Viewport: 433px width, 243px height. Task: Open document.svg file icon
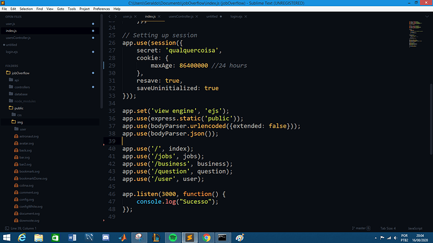click(x=16, y=214)
